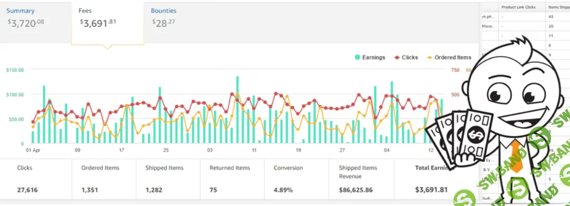Click the $50.00 y-axis label
Screen dimensions: 570x206
tap(16, 120)
